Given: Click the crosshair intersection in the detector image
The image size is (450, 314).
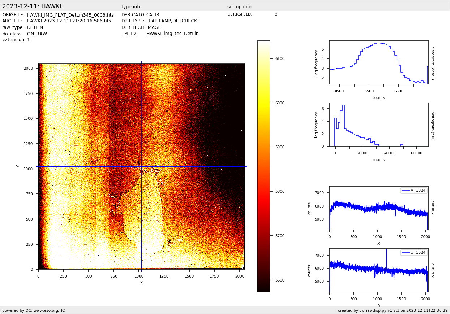Looking at the screenshot, I should tap(141, 166).
